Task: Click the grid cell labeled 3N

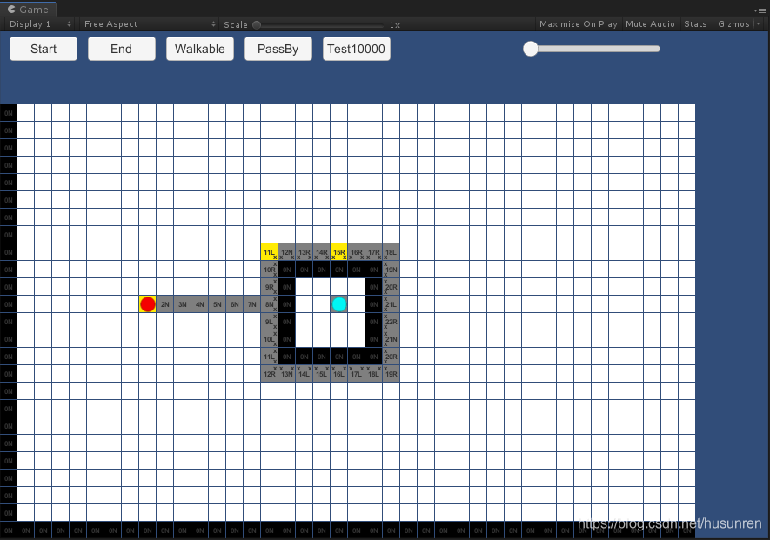Action: click(183, 304)
